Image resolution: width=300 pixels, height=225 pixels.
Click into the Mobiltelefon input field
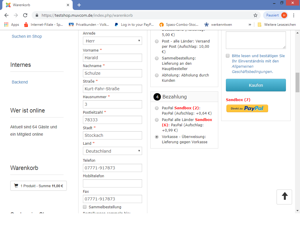click(x=112, y=183)
